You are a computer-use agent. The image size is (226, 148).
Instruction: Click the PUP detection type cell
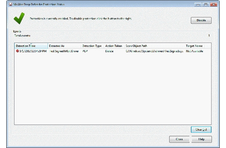(85, 51)
